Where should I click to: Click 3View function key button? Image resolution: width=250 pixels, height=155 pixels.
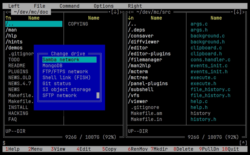(x=58, y=149)
